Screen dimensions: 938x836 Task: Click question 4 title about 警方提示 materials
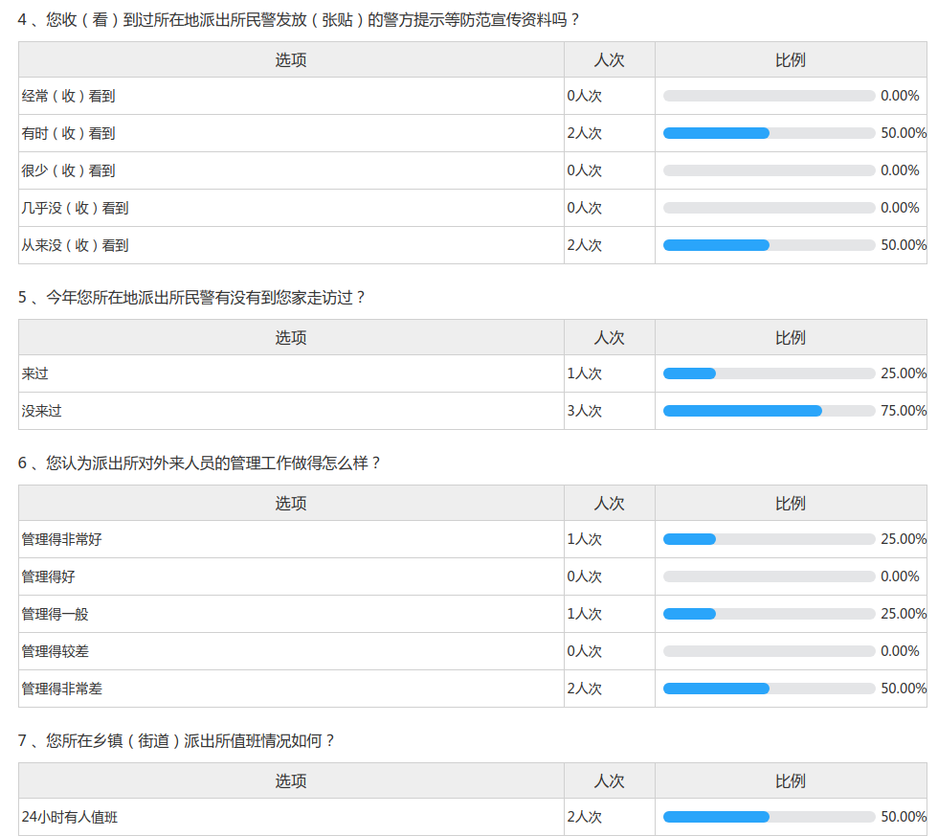[299, 19]
